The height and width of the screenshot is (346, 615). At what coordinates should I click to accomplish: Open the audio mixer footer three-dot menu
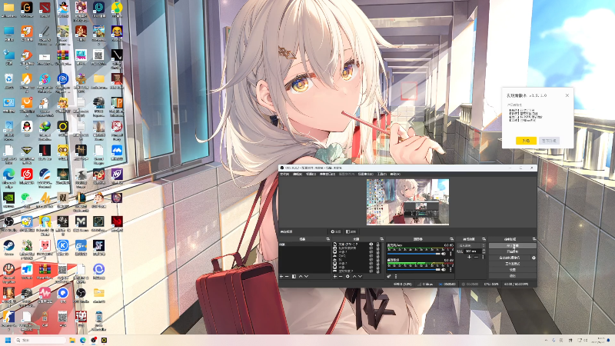(396, 277)
